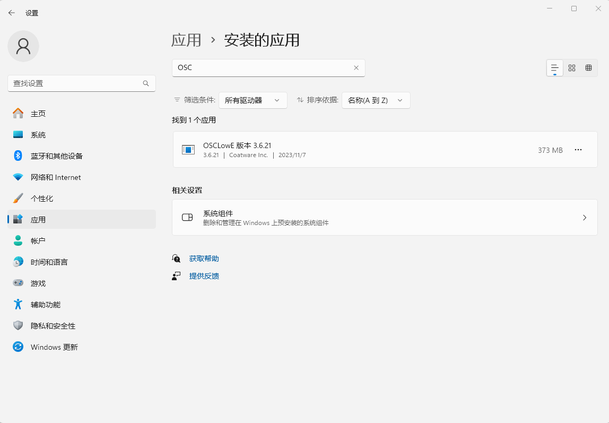Click the 应用 breadcrumb in the header
Image resolution: width=609 pixels, height=423 pixels.
tap(186, 40)
